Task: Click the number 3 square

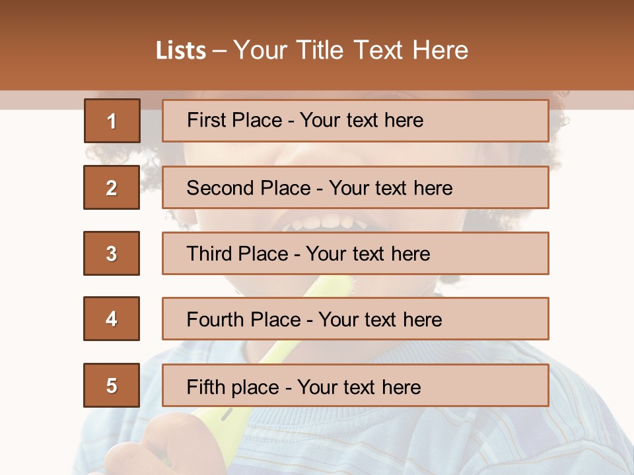Action: click(112, 253)
